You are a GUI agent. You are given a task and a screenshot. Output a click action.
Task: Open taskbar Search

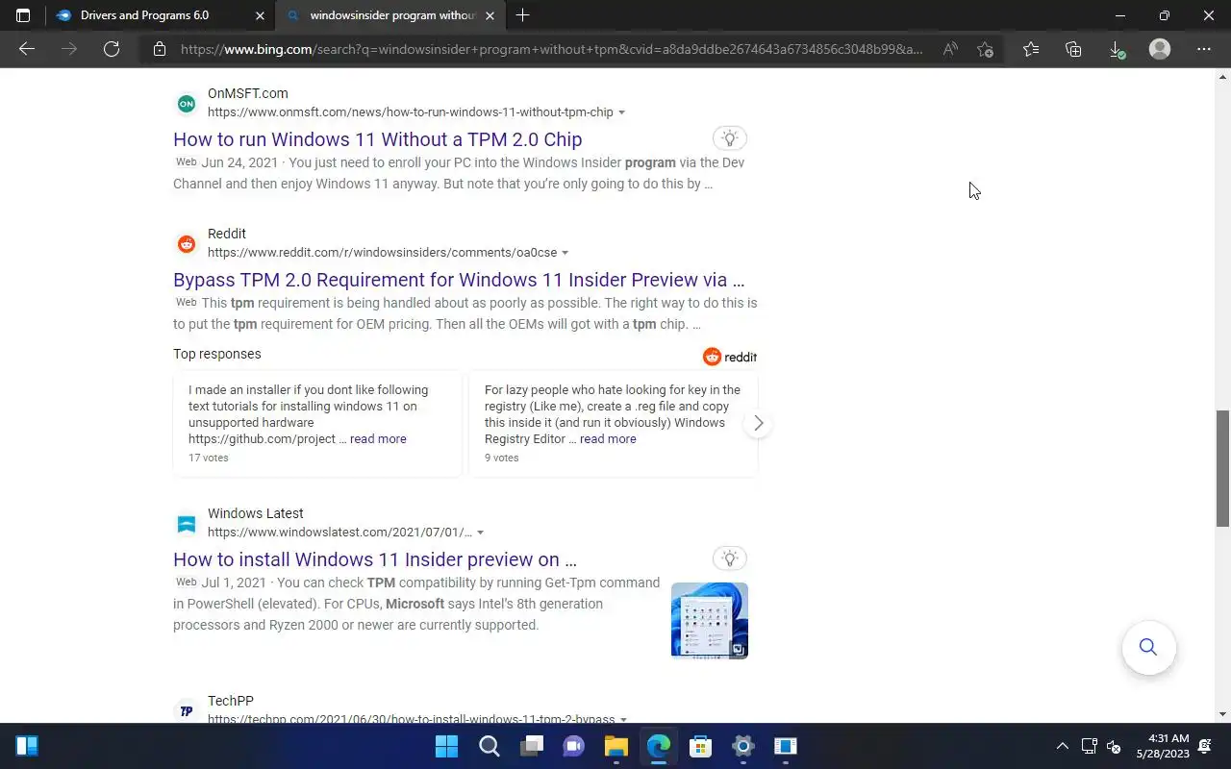490,746
